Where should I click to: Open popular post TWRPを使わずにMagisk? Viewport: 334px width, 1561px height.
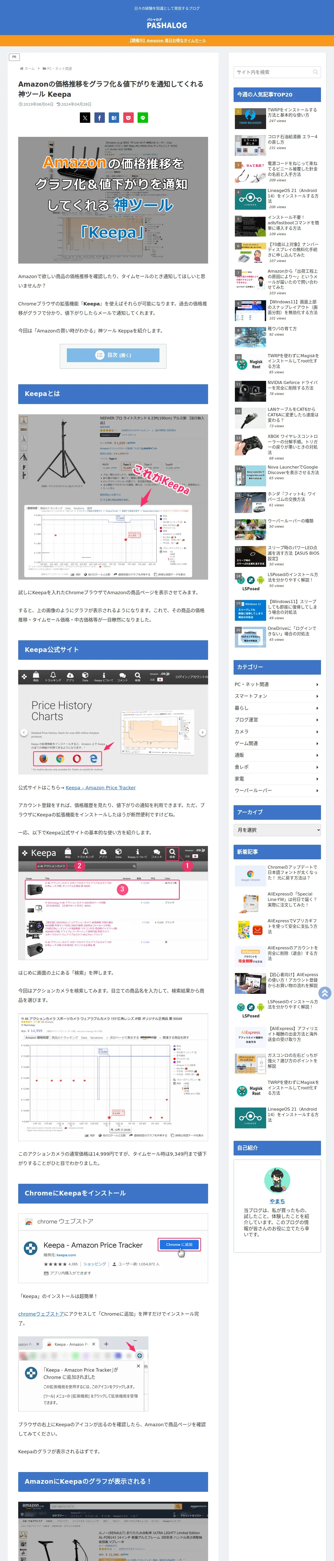pyautogui.click(x=277, y=364)
